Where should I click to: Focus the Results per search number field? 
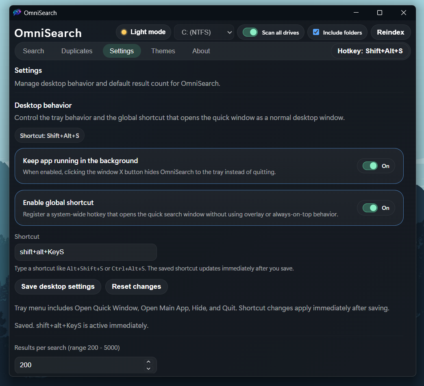[x=85, y=365]
